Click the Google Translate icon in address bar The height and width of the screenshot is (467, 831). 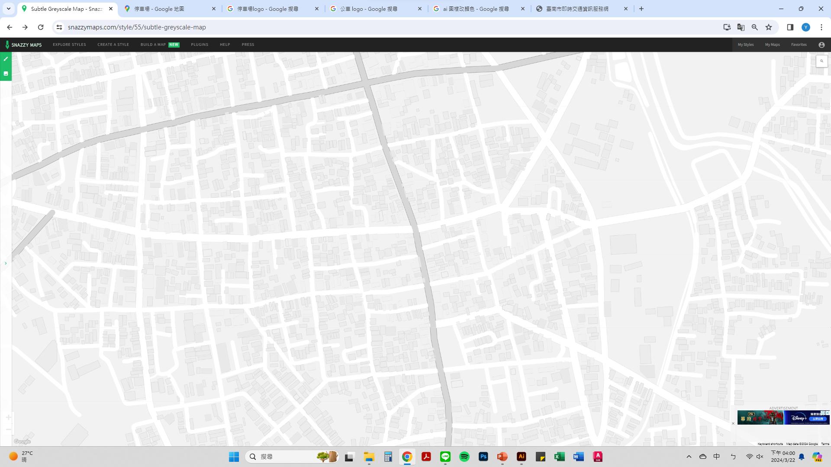741,27
